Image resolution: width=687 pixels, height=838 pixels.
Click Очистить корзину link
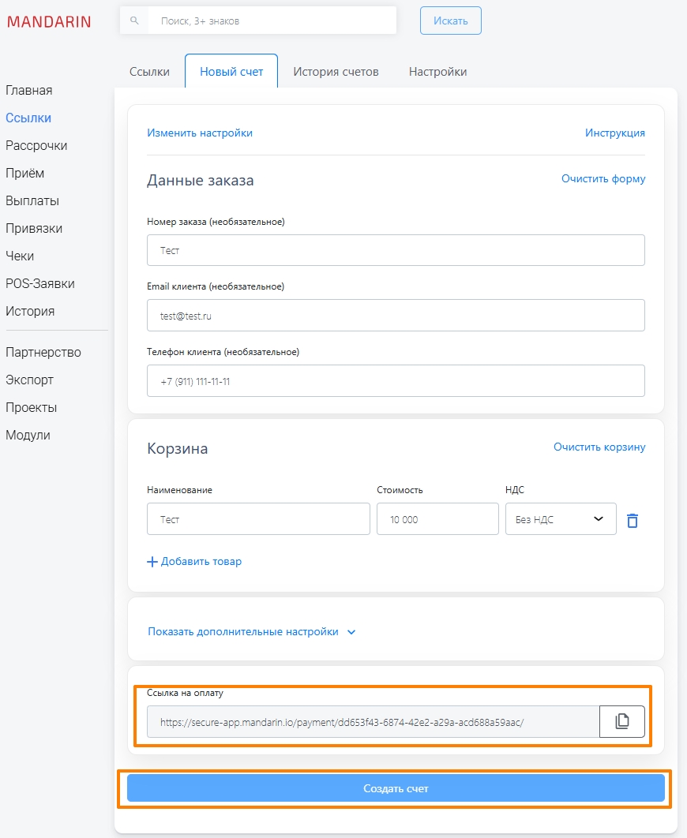coord(599,447)
